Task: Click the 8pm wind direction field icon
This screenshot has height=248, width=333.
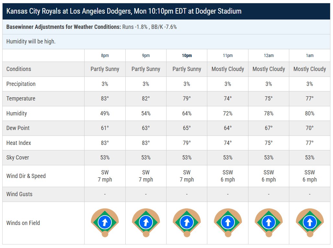Action: click(x=105, y=222)
